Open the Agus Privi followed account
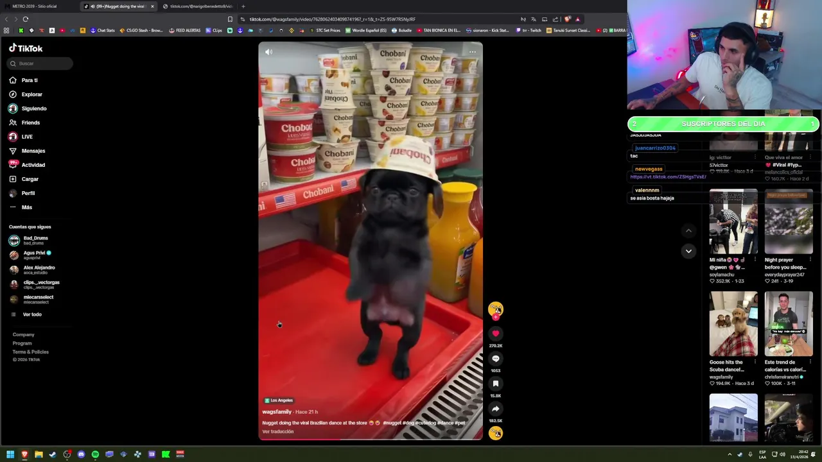This screenshot has height=462, width=822. tap(30, 255)
